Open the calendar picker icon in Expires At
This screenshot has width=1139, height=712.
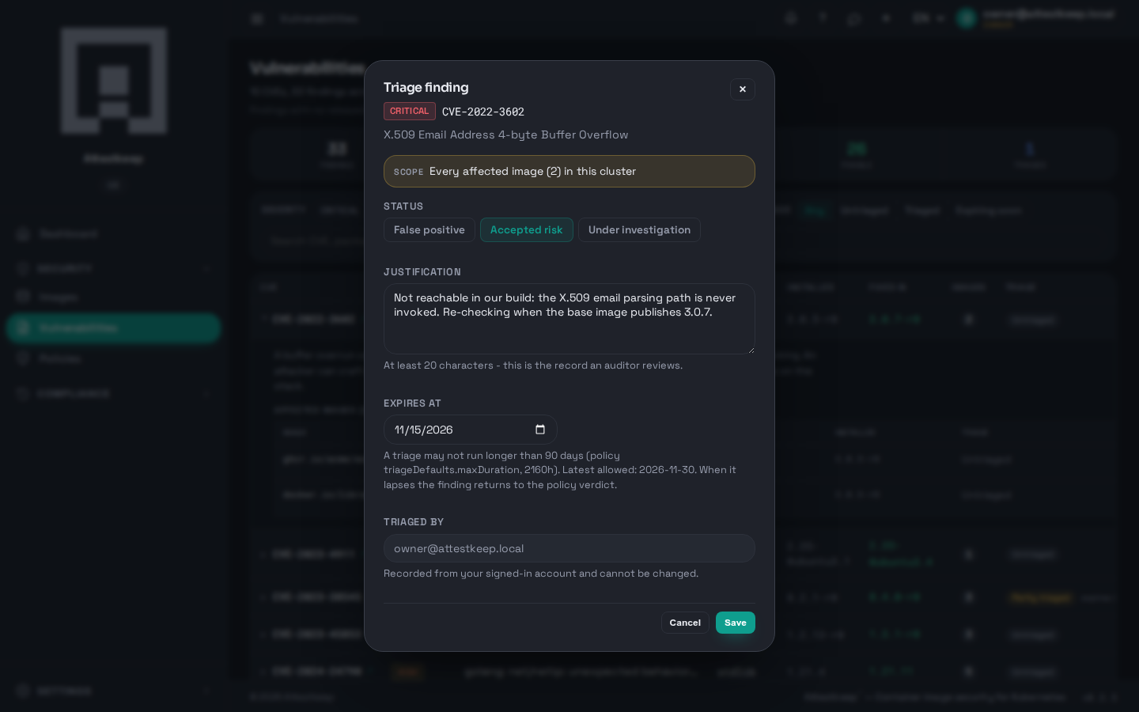pos(540,430)
